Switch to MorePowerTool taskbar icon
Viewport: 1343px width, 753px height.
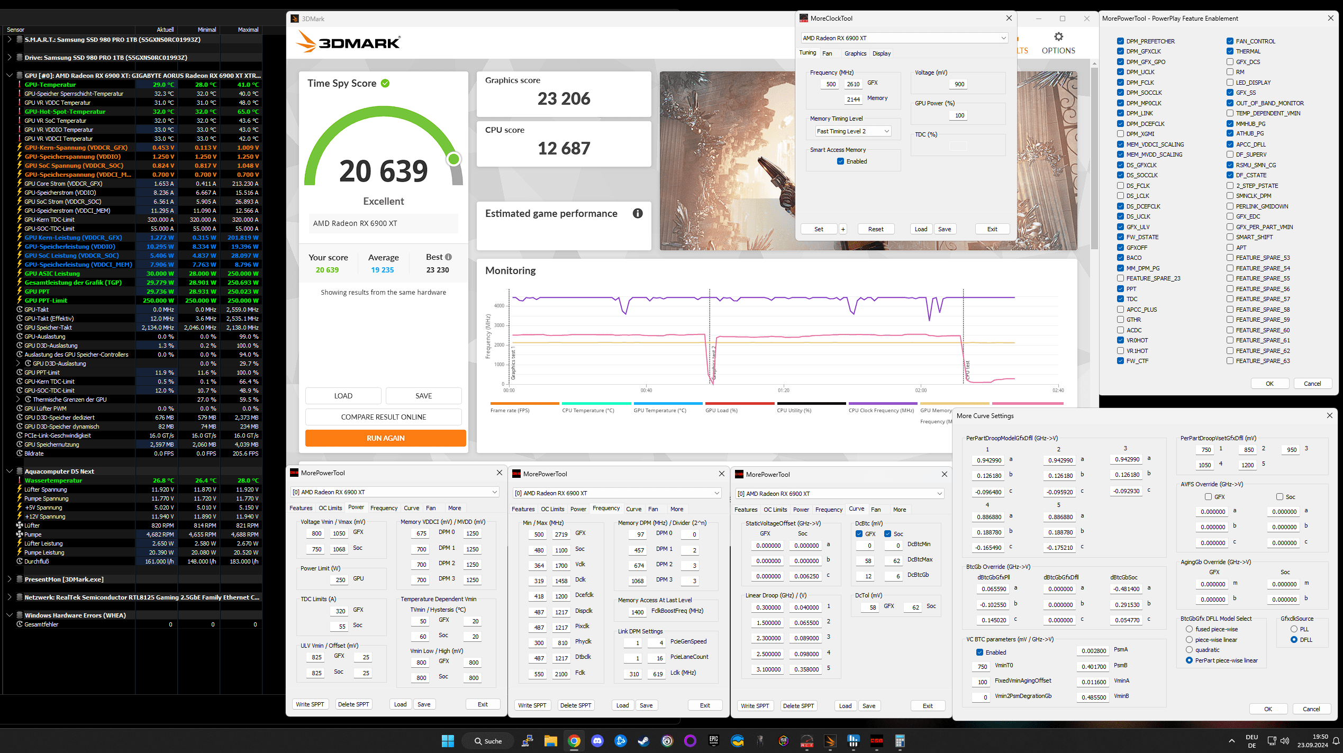877,741
